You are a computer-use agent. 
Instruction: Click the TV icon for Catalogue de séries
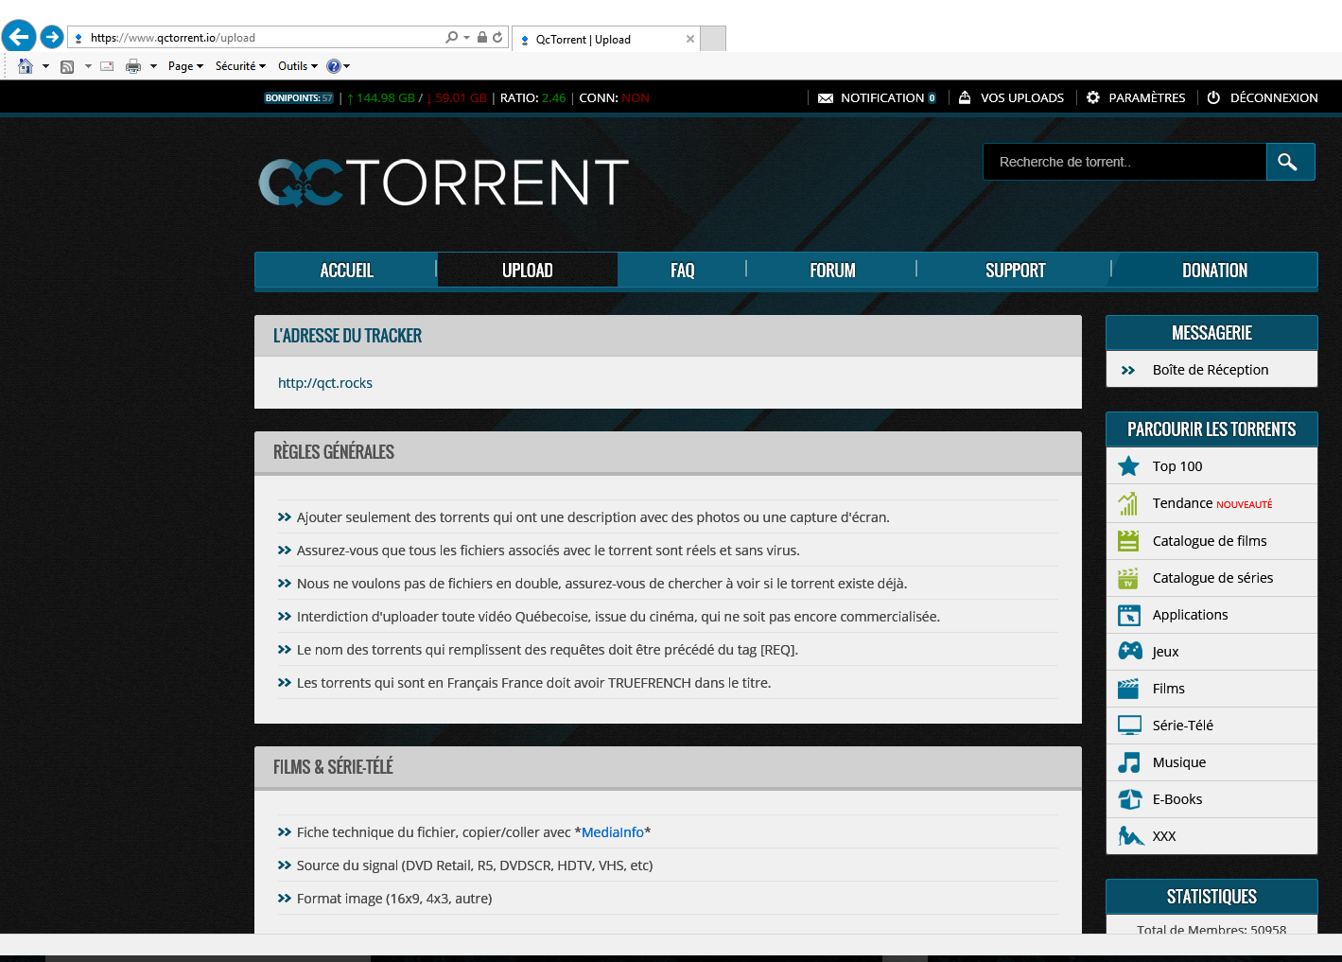pos(1128,578)
